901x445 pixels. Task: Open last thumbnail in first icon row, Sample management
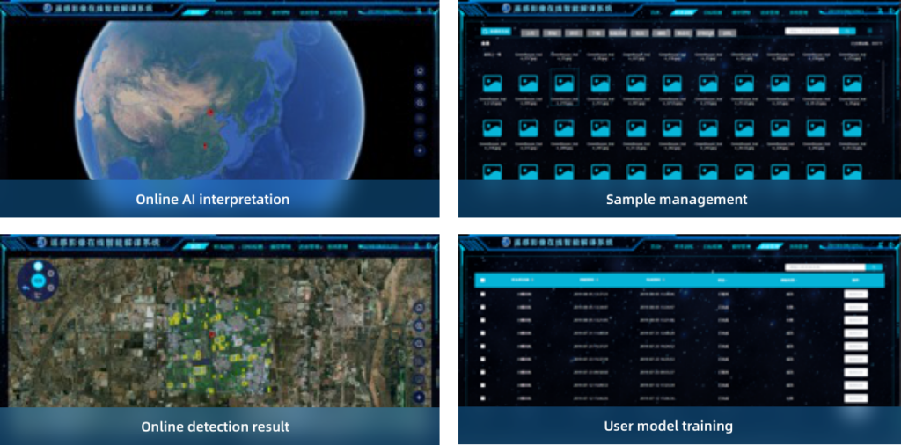click(852, 84)
